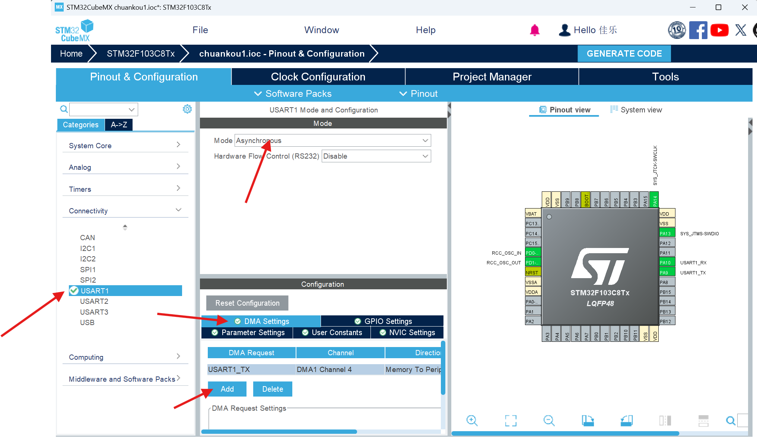
Task: Click the pinout view horizontal scrollbar
Action: (565, 433)
